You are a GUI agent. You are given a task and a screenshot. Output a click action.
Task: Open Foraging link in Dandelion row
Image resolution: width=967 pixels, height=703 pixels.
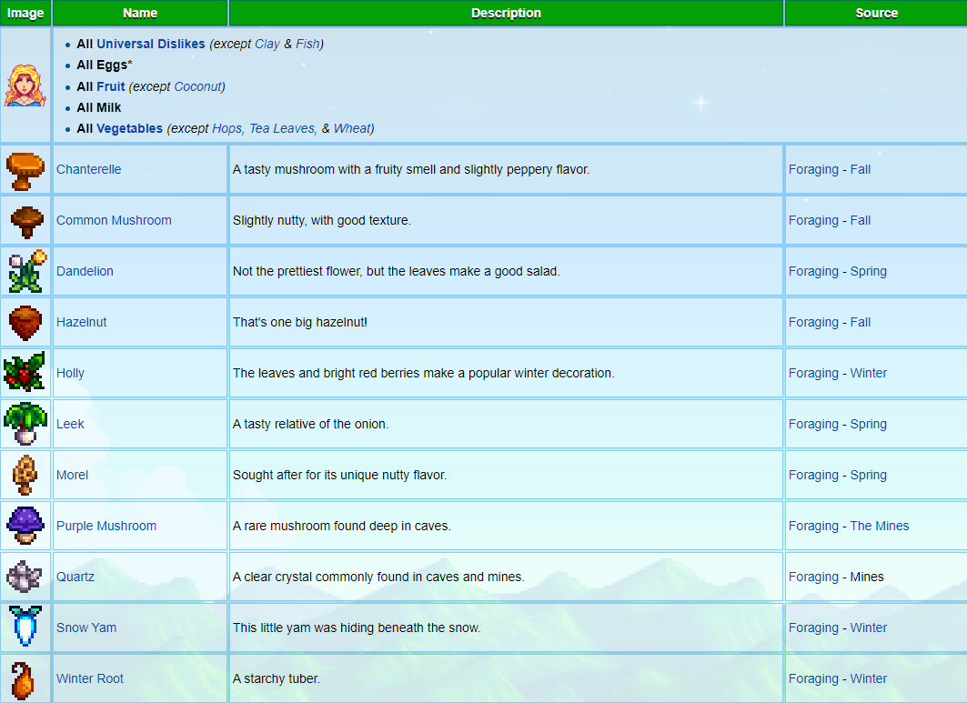[x=813, y=271]
